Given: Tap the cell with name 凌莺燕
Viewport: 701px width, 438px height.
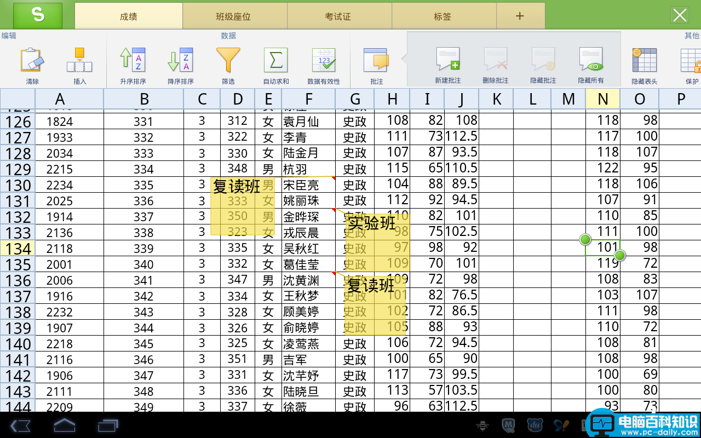Looking at the screenshot, I should tap(308, 344).
